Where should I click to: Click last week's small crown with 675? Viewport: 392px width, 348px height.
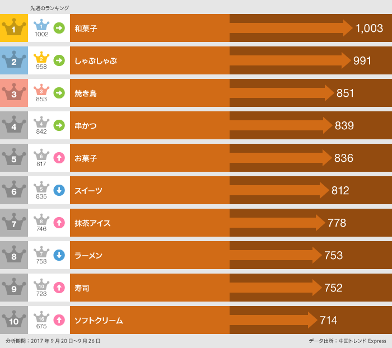tap(41, 318)
